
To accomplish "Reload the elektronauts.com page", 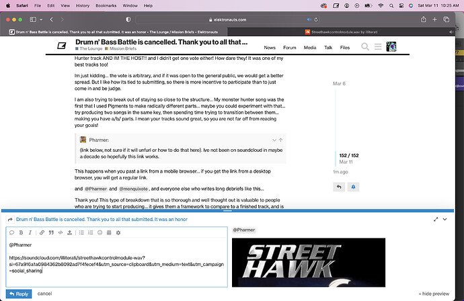I will point(316,19).
